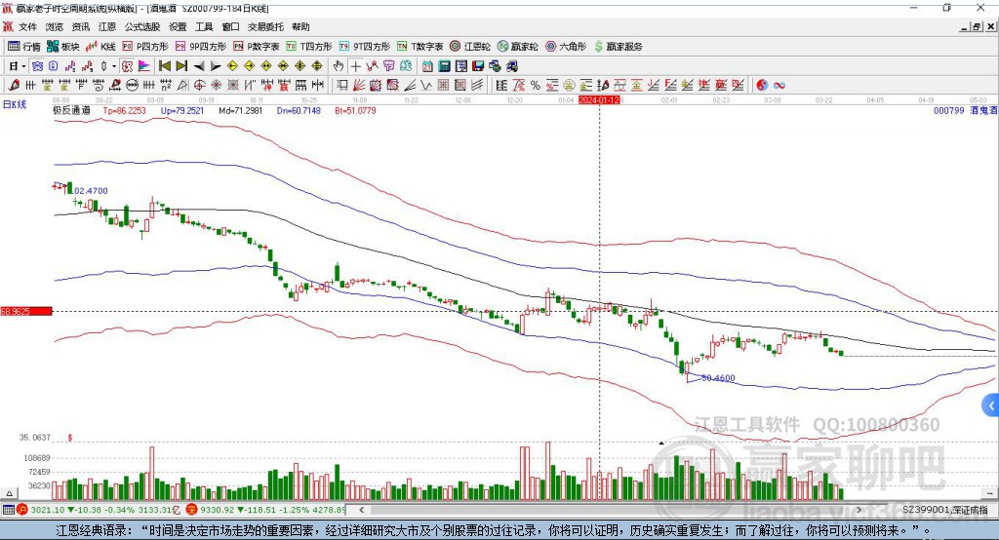Expand the 日 period dropdown arrow
Viewport: 999px width, 540px height.
[23, 66]
